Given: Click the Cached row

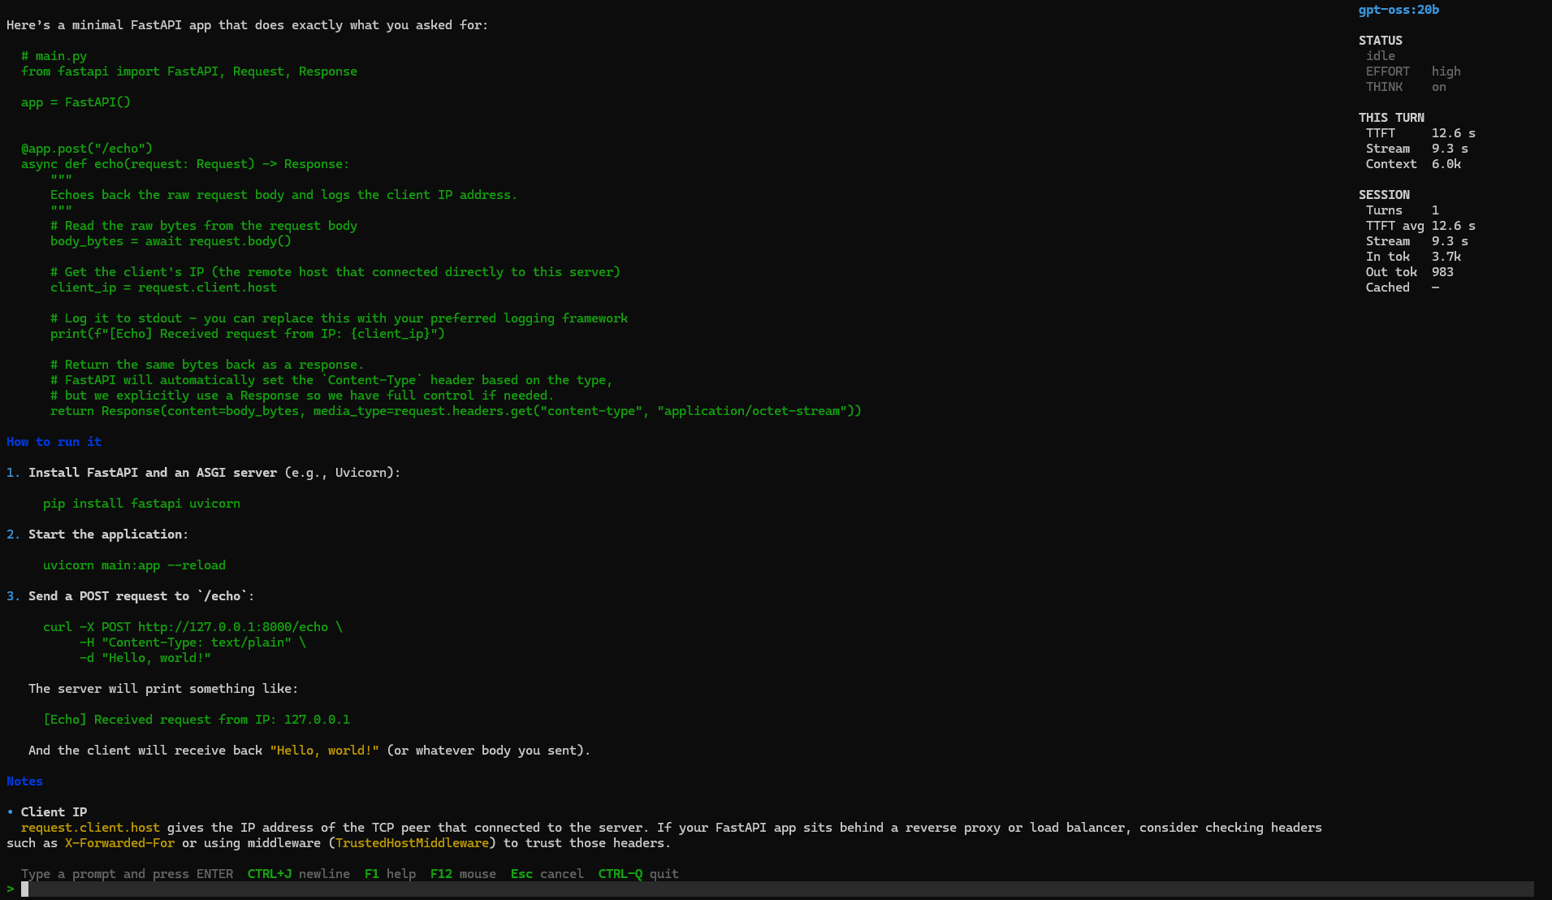Looking at the screenshot, I should (x=1403, y=288).
